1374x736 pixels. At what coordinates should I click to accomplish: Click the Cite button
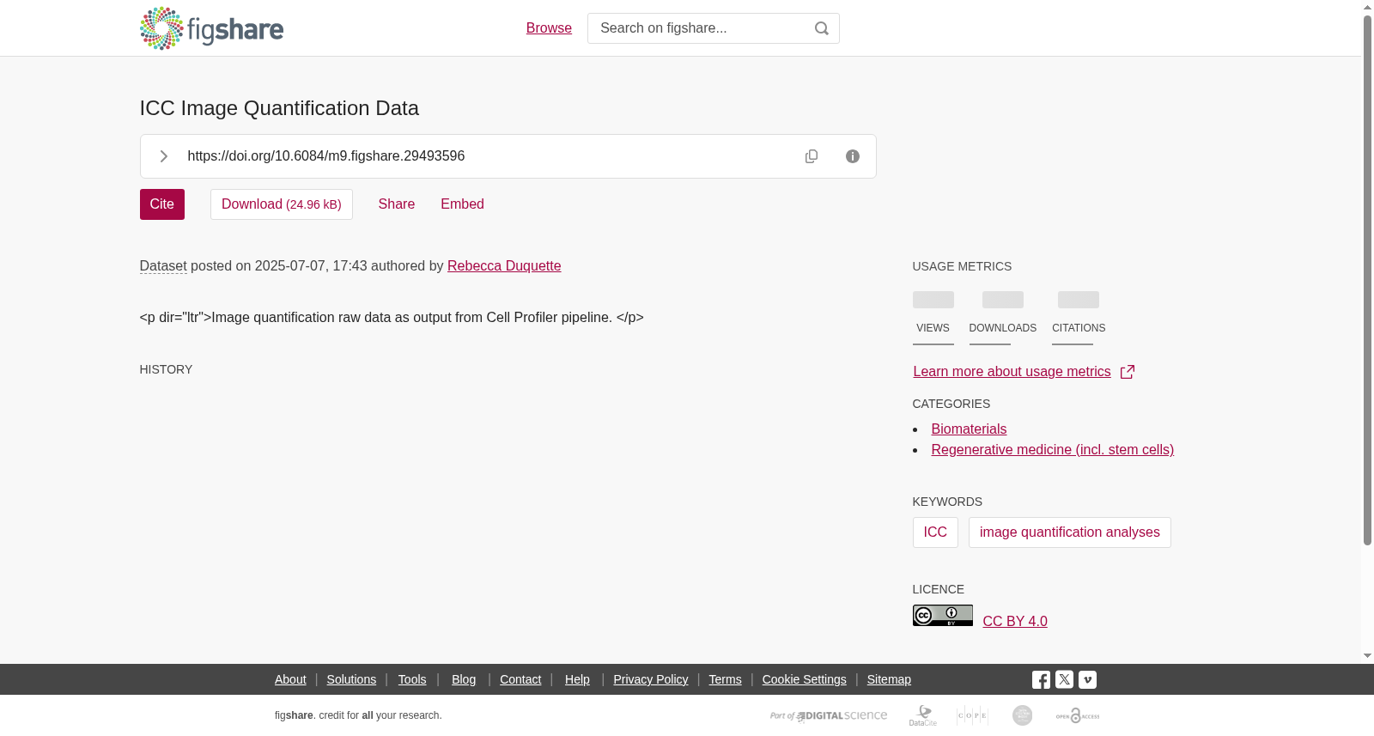click(162, 204)
